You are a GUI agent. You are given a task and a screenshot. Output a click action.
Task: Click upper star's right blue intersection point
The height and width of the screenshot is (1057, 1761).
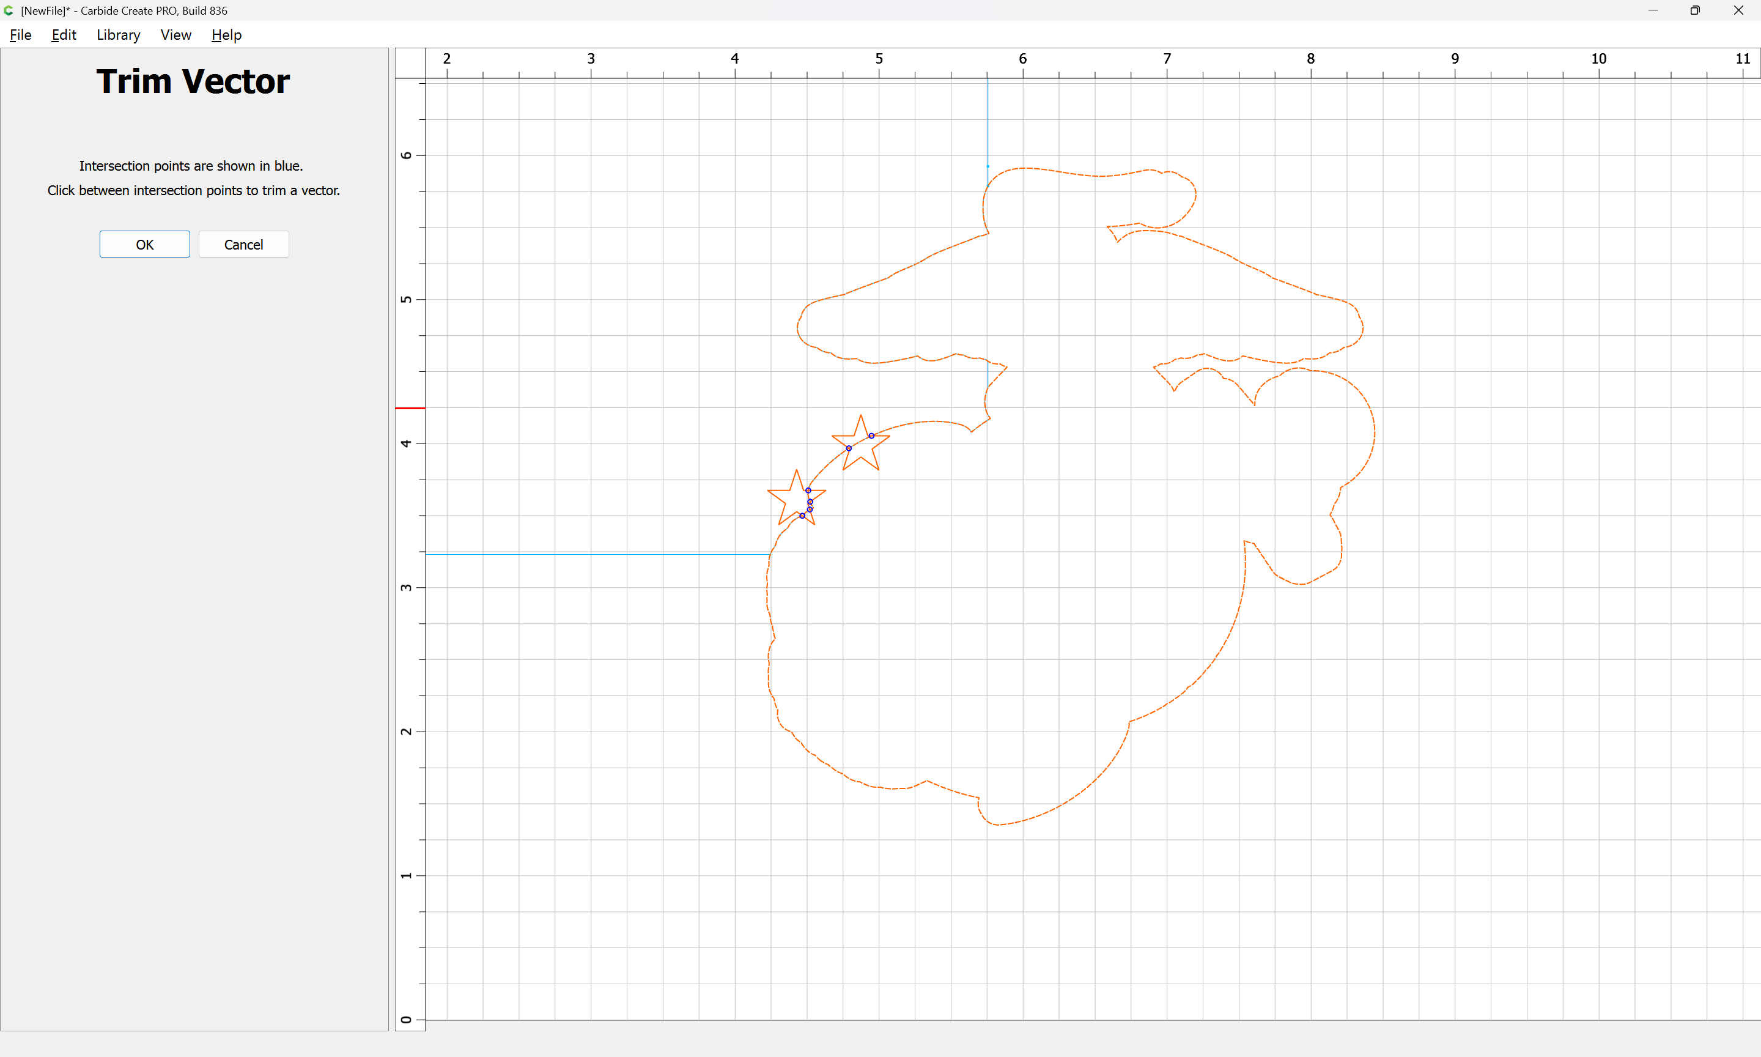(x=871, y=436)
